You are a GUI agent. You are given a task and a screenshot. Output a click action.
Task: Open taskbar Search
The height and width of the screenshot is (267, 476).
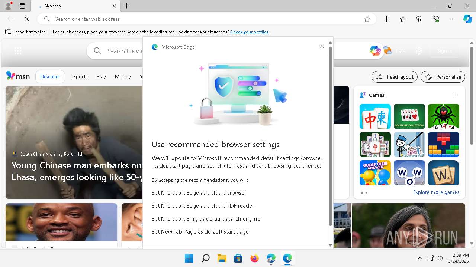tap(205, 258)
